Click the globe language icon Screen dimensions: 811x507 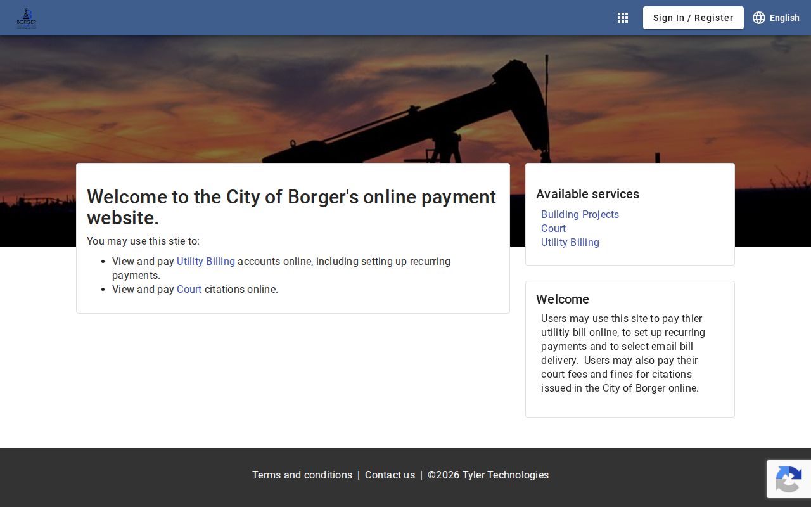[759, 18]
